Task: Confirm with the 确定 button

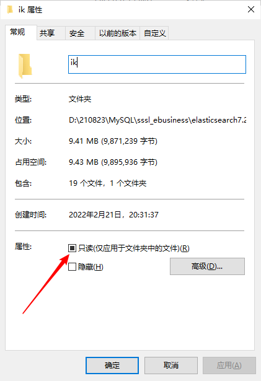Action: pos(112,366)
